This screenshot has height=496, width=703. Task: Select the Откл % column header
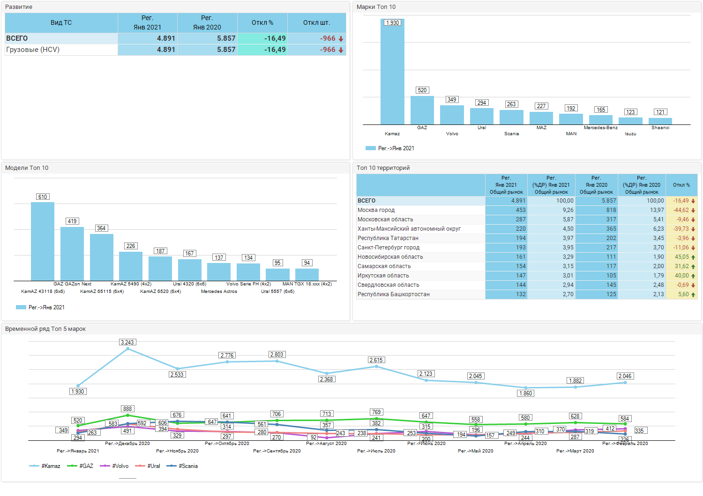[262, 22]
